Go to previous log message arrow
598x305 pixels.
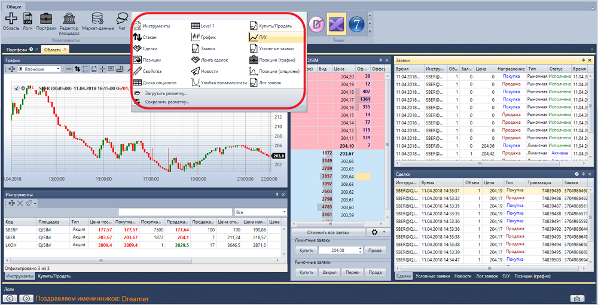(x=10, y=298)
